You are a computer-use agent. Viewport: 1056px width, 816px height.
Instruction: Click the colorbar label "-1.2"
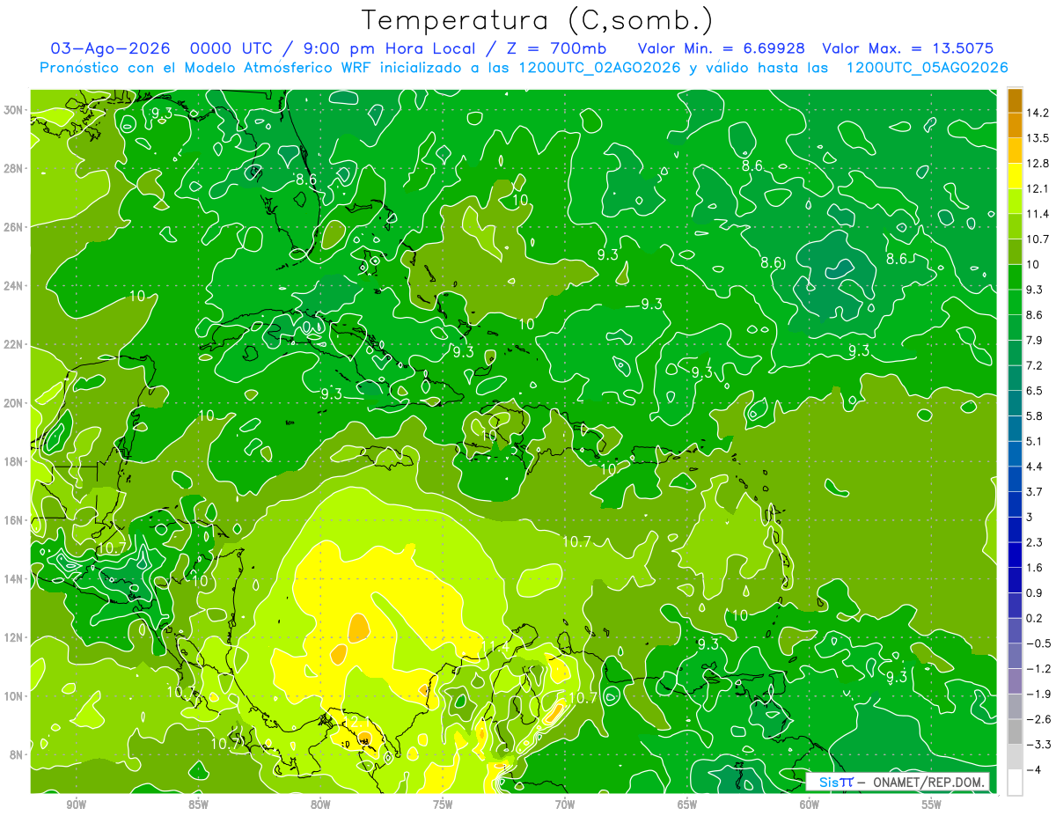point(1038,669)
